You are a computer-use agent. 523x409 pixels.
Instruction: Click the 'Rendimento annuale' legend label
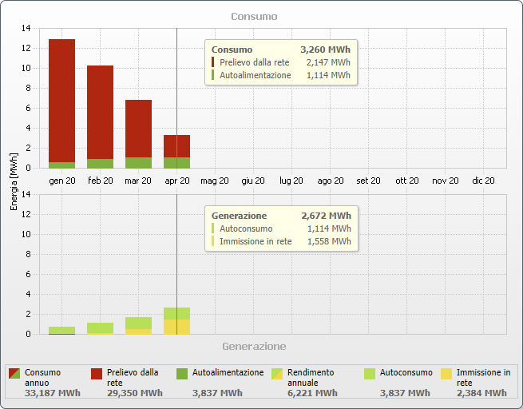(x=311, y=378)
